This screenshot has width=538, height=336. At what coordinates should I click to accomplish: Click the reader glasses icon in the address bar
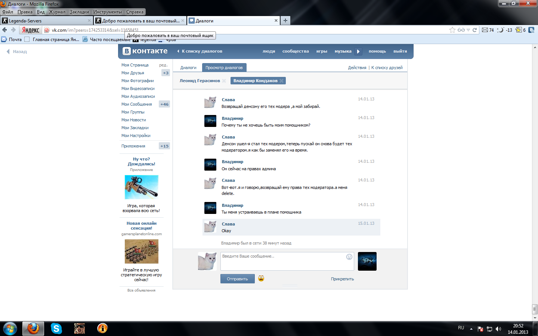click(x=461, y=30)
